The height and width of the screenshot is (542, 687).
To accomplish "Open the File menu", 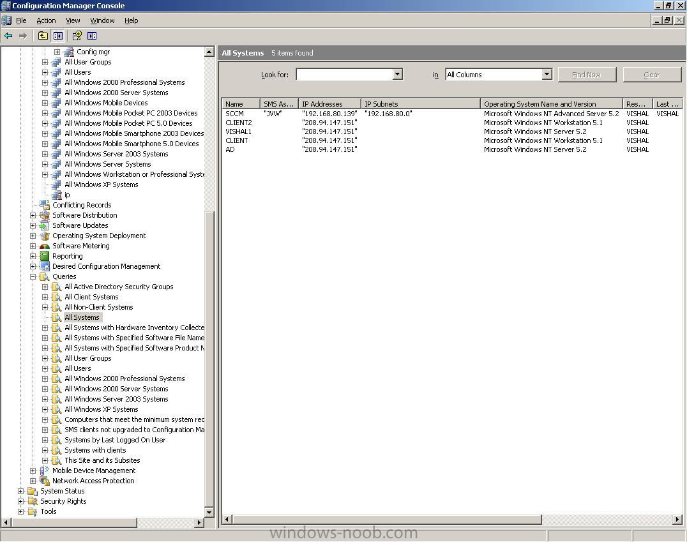I will pyautogui.click(x=21, y=20).
